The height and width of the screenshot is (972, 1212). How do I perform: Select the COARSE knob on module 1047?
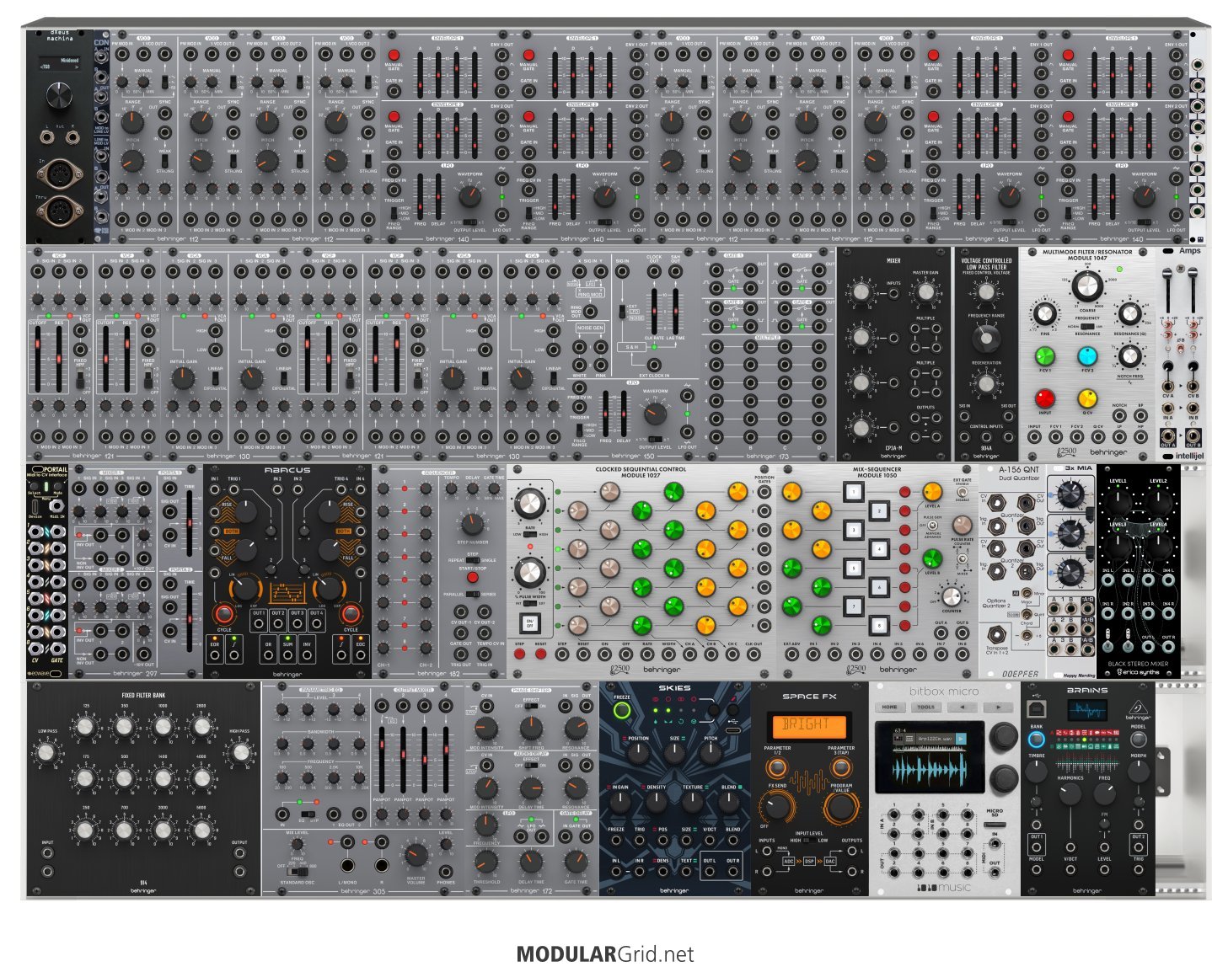click(x=1086, y=286)
